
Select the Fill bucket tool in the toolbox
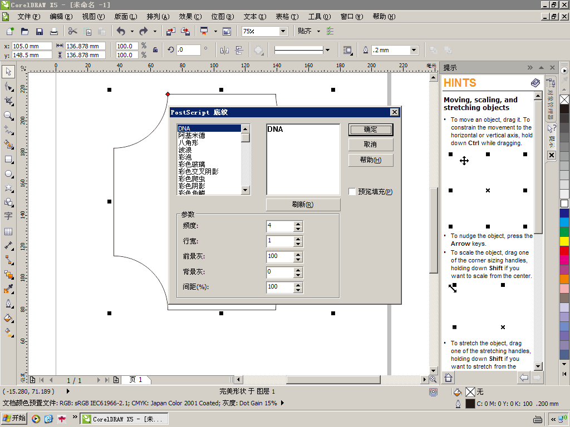point(8,319)
